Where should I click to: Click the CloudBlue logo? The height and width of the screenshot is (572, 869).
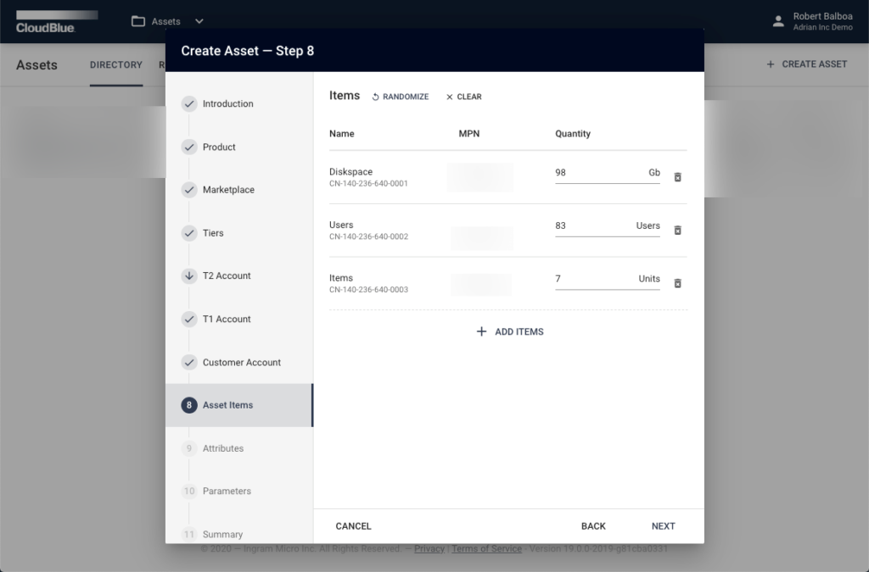tap(57, 21)
